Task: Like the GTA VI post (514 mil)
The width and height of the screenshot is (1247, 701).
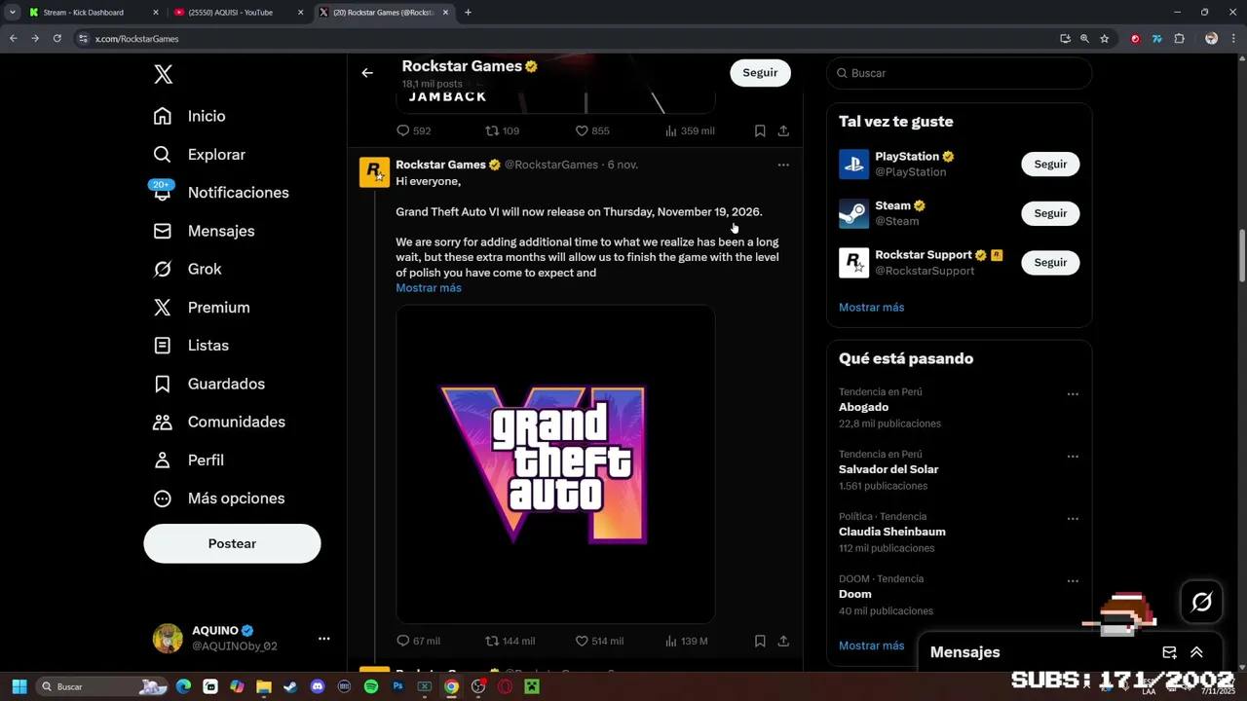Action: (x=599, y=641)
